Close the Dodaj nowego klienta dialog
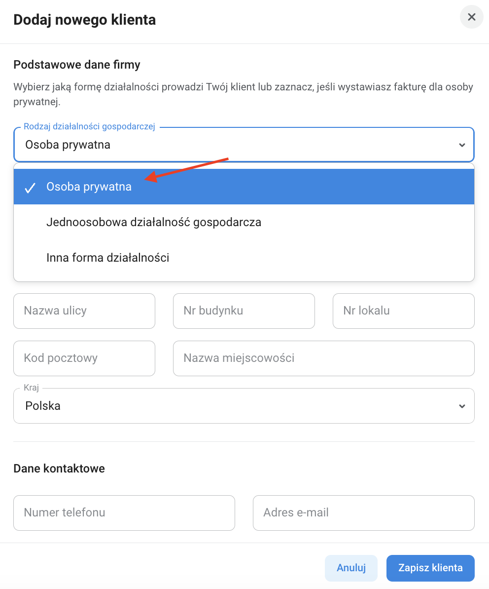This screenshot has width=489, height=589. [x=471, y=17]
